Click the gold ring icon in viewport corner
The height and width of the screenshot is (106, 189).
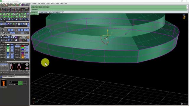click(184, 17)
